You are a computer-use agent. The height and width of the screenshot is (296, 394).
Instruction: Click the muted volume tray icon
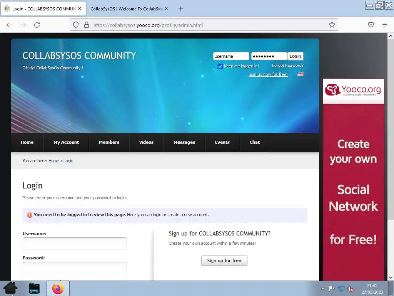(351, 289)
